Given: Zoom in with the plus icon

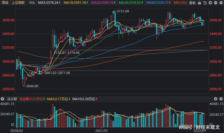Looking at the screenshot, I should (210, 3).
